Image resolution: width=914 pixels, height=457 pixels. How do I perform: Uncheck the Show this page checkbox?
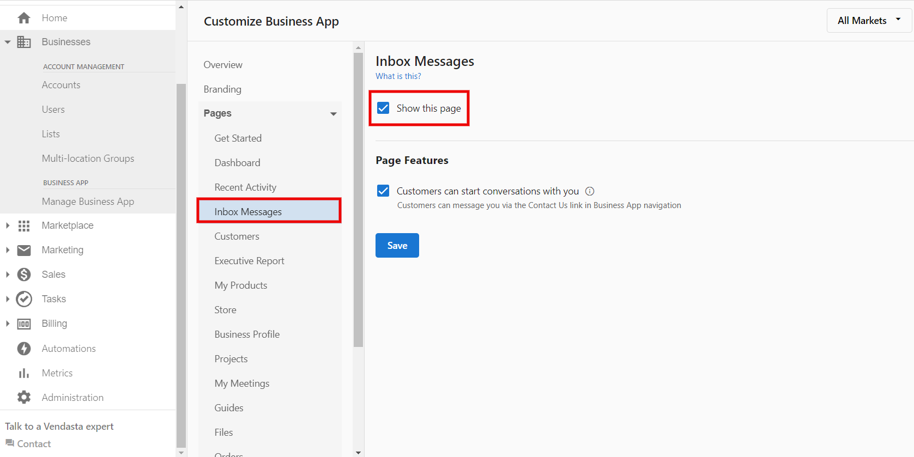(383, 108)
